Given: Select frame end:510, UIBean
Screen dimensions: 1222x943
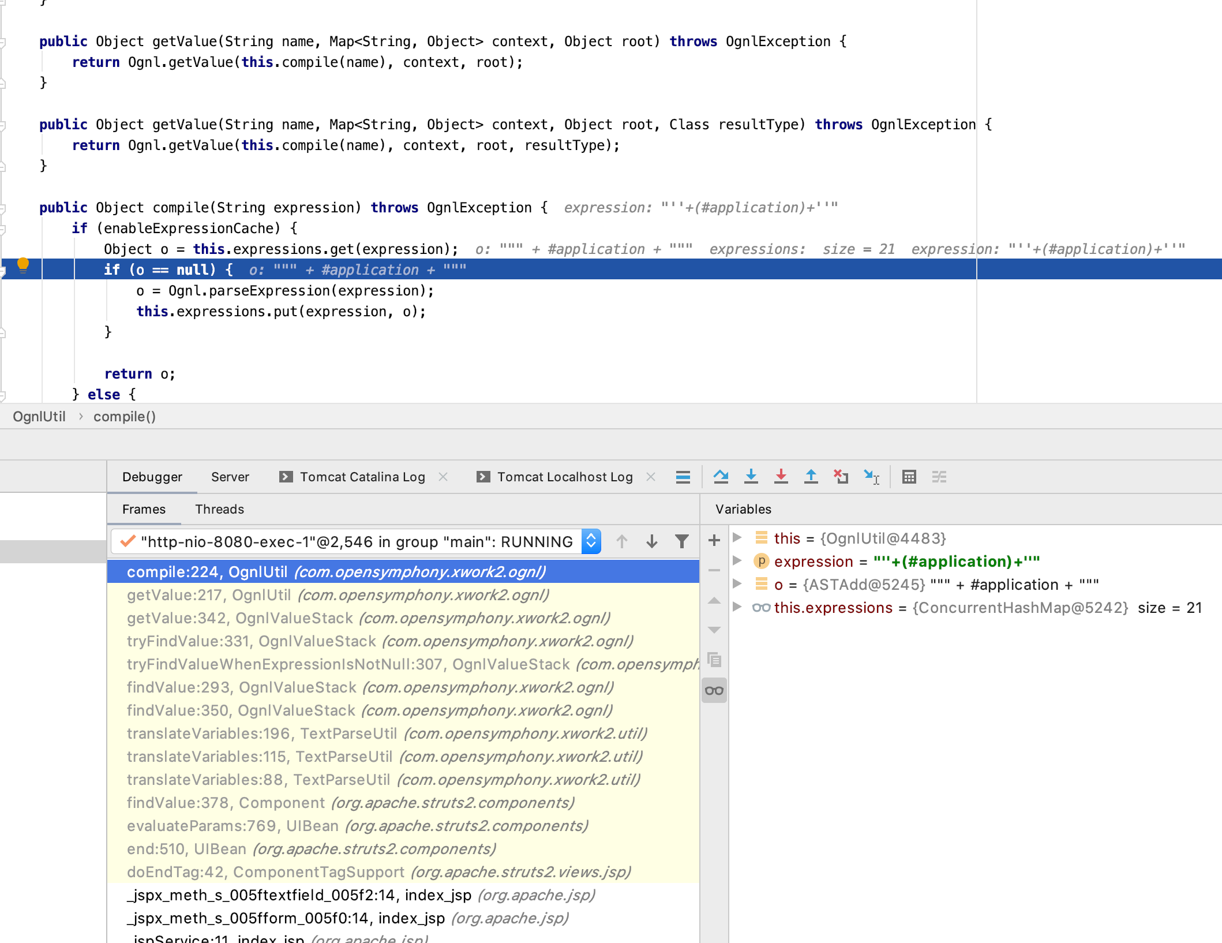Looking at the screenshot, I should pos(403,849).
